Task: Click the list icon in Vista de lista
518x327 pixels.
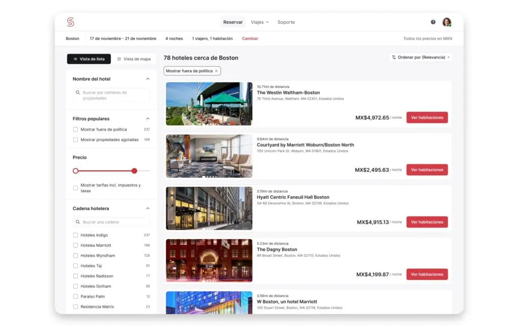Action: tap(75, 59)
